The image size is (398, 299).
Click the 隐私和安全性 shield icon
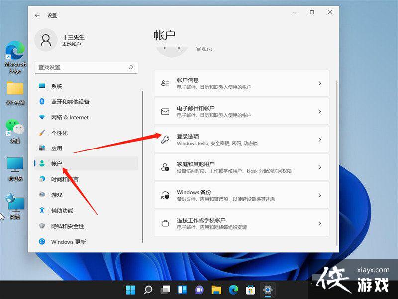click(41, 226)
